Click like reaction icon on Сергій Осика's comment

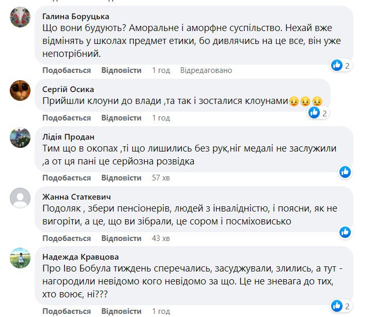coord(314,112)
